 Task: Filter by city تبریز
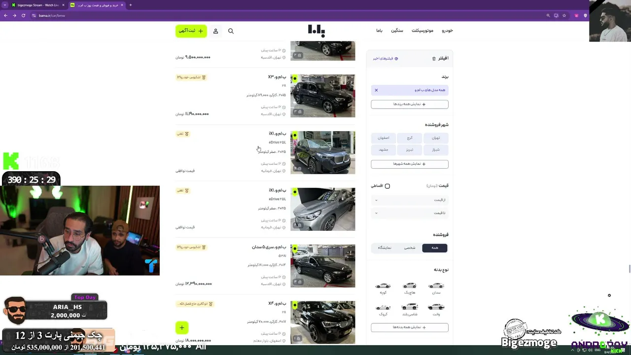pos(410,149)
